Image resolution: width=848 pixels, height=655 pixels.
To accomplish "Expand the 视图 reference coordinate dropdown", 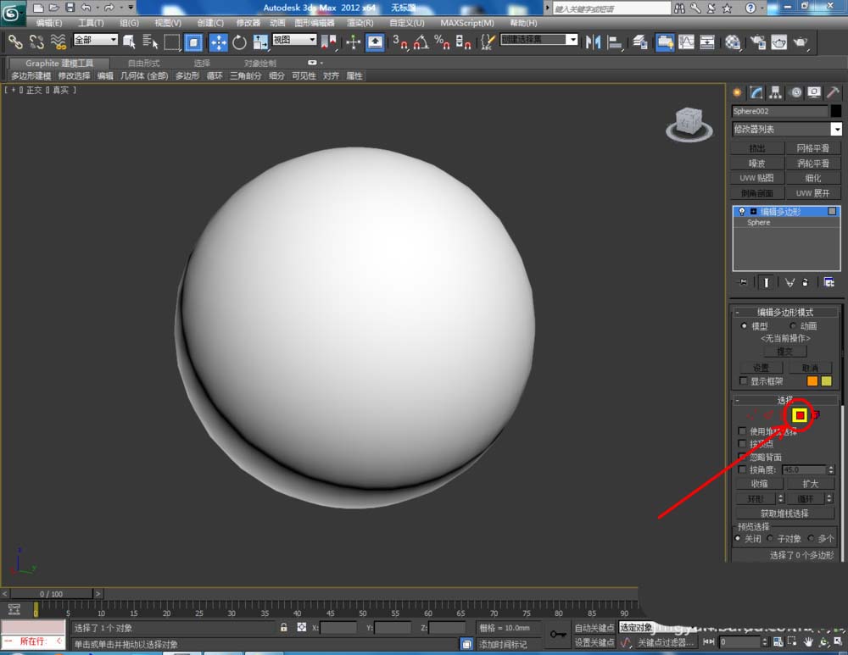I will pos(294,40).
